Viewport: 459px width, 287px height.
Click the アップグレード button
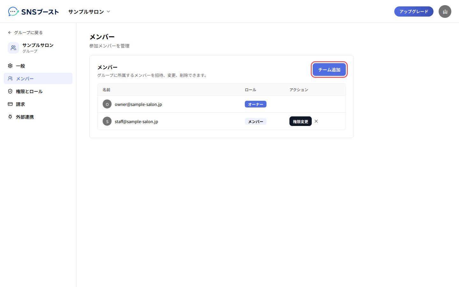(414, 11)
